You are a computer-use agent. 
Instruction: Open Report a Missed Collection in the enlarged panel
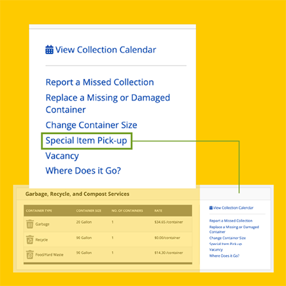click(x=100, y=82)
